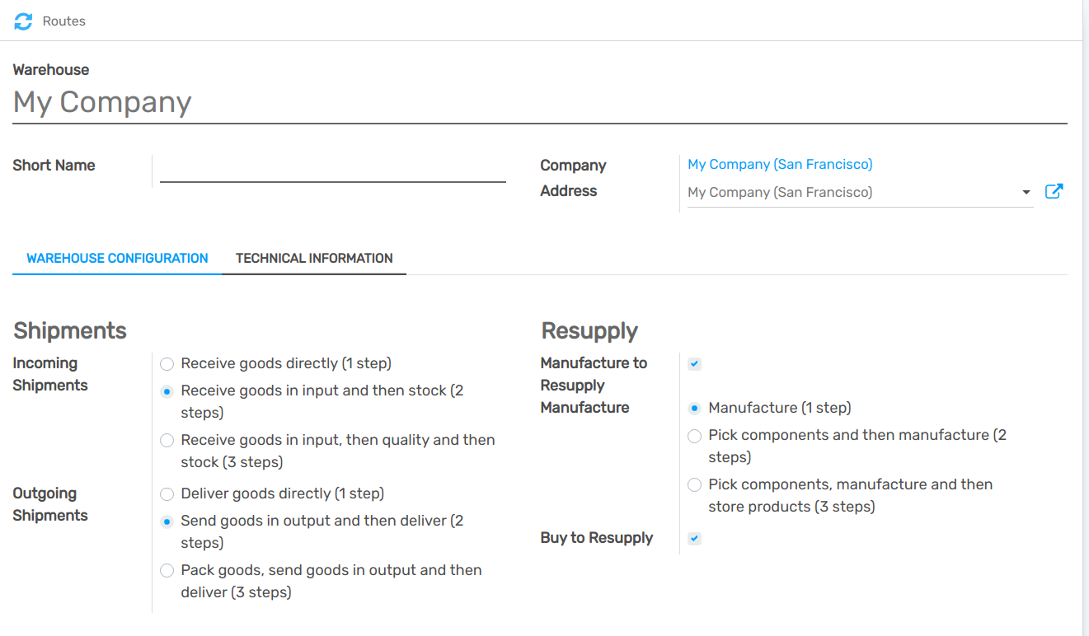Choose Send goods in output then deliver
1089x636 pixels.
167,521
